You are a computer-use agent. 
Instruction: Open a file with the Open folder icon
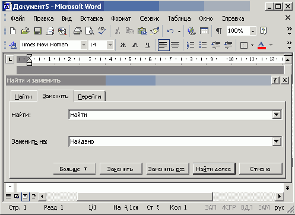tap(26, 31)
